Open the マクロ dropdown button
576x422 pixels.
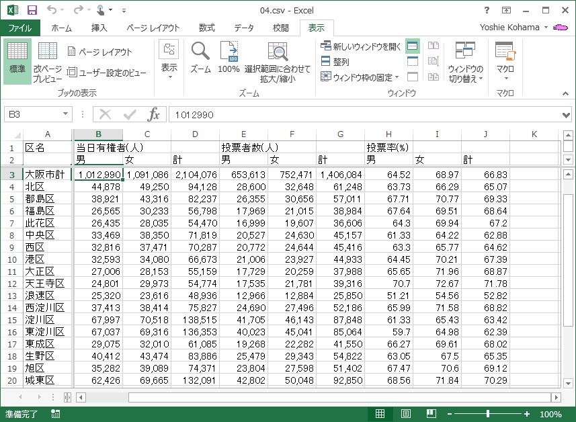505,62
